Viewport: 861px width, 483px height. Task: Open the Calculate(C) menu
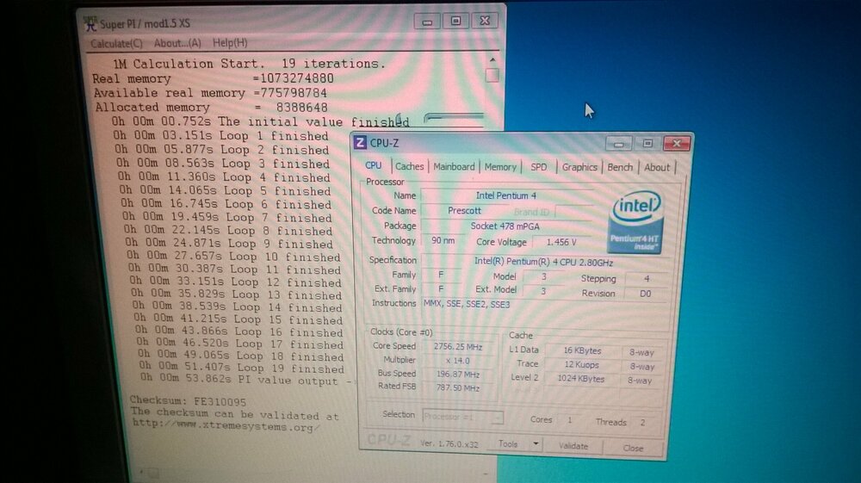(117, 43)
